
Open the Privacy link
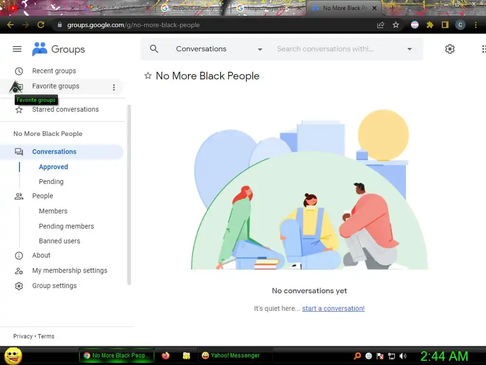[23, 336]
